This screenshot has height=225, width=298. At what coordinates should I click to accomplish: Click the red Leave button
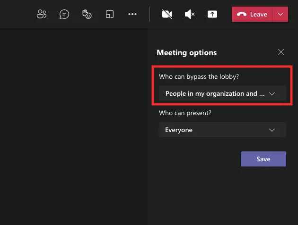point(253,14)
